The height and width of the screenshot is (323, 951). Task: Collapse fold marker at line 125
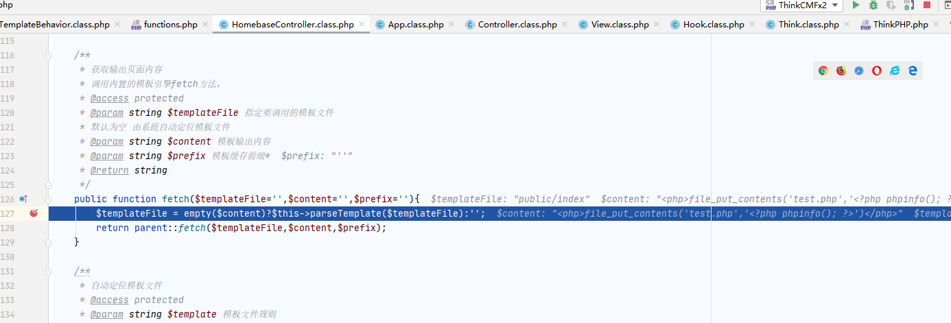click(49, 184)
